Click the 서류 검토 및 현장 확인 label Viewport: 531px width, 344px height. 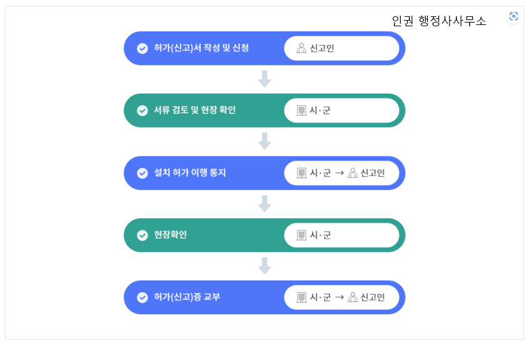point(195,110)
